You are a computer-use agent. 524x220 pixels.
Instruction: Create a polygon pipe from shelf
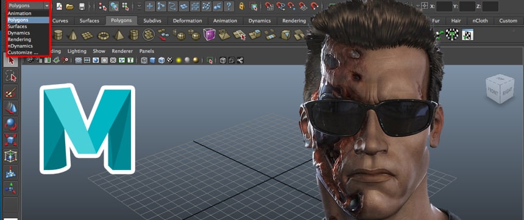pos(134,35)
